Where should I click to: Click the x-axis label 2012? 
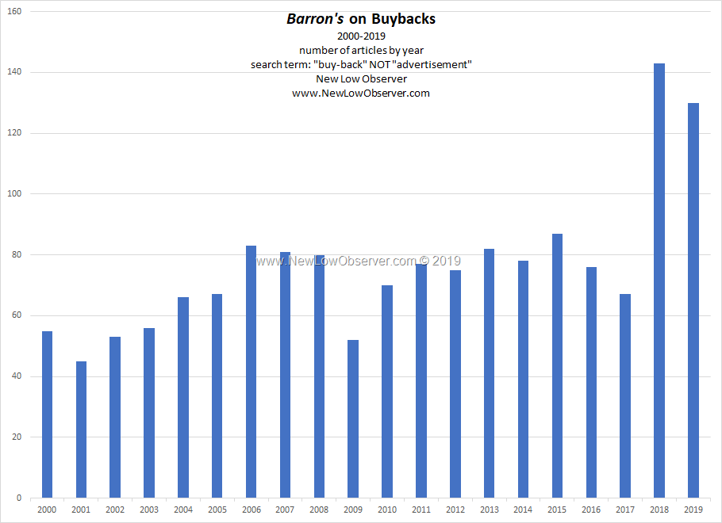tap(455, 510)
